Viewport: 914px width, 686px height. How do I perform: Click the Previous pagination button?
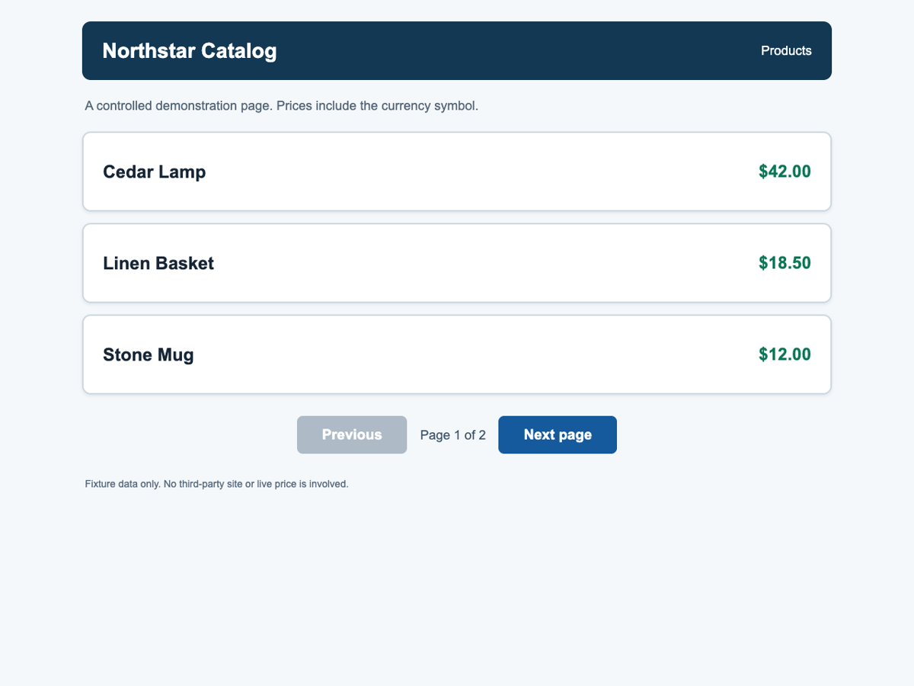[x=352, y=434]
